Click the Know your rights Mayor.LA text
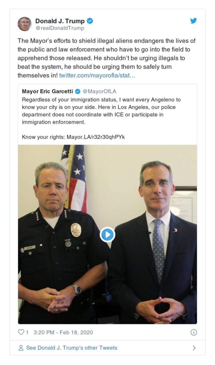 (73, 137)
